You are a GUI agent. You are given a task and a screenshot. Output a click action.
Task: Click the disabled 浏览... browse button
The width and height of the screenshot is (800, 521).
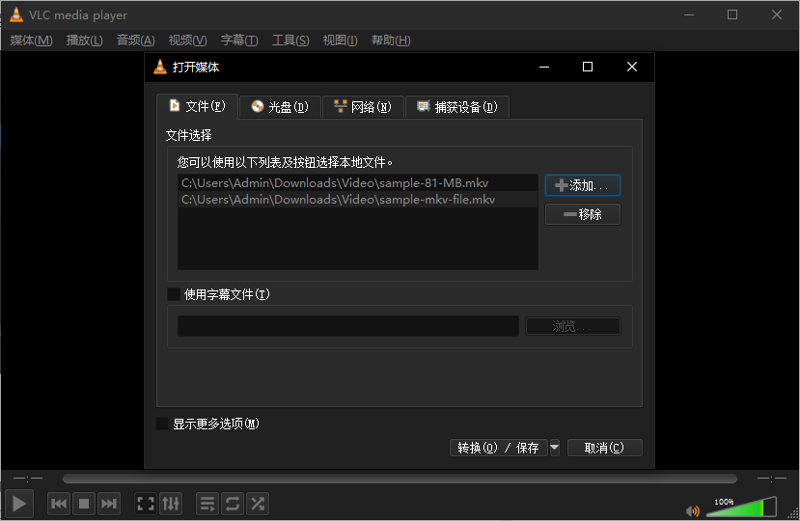pyautogui.click(x=573, y=326)
